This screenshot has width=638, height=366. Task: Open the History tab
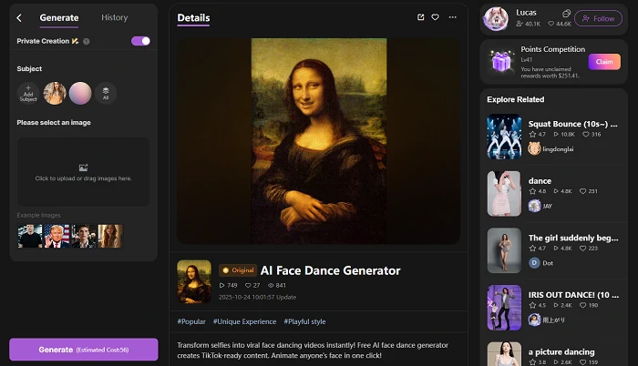click(x=114, y=17)
